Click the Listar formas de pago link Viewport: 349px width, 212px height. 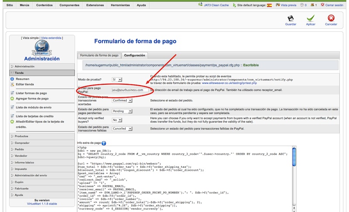31,93
